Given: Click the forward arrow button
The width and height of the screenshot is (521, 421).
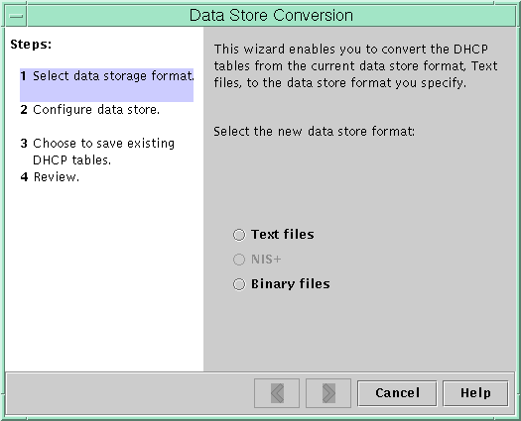Looking at the screenshot, I should [x=328, y=393].
